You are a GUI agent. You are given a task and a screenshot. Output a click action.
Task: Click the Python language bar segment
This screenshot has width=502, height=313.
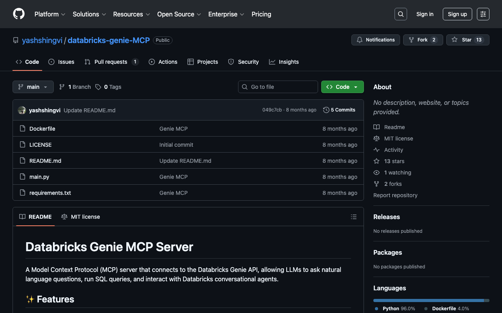point(428,300)
